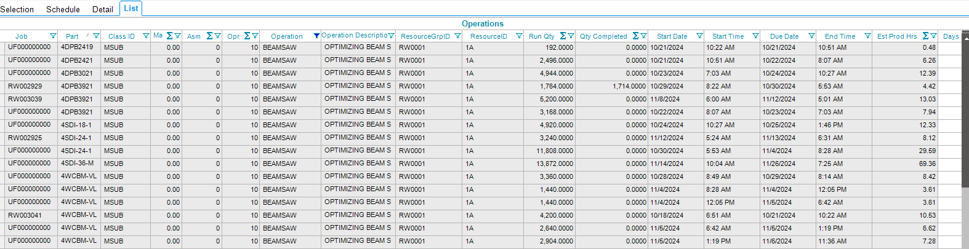Viewport: 969px width, 249px height.
Task: Click the Opr column summary sigma icon
Action: [x=247, y=36]
